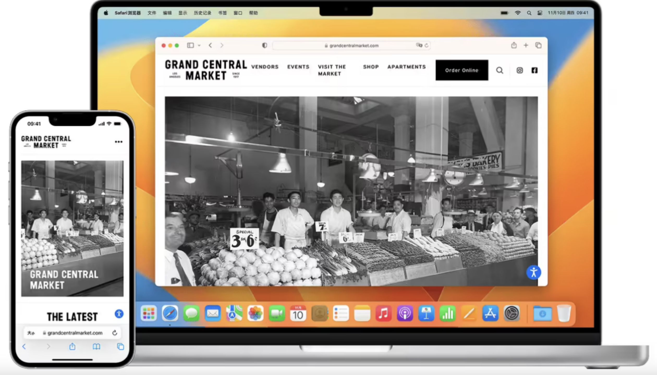The height and width of the screenshot is (375, 657).
Task: Open the App Store from the dock
Action: (490, 313)
